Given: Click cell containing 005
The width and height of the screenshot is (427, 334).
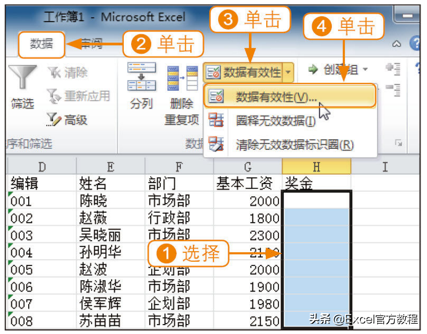Looking at the screenshot, I should point(42,269).
